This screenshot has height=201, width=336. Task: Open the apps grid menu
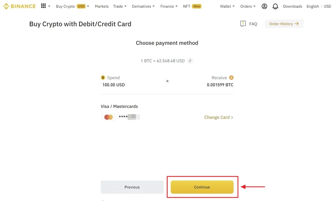(x=43, y=6)
